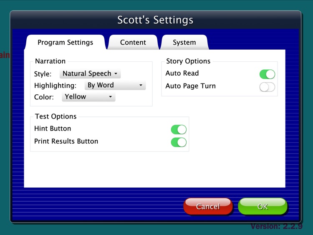Open the Color dropdown showing Yellow
Image resolution: width=313 pixels, height=235 pixels.
coord(88,97)
